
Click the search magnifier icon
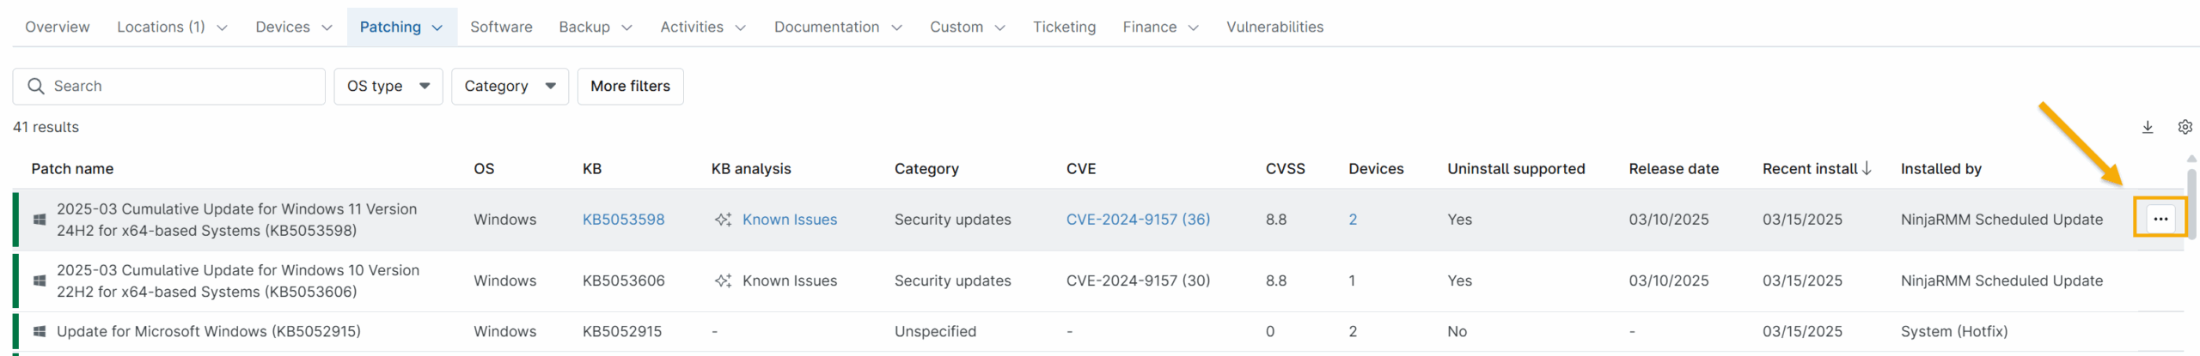(x=36, y=86)
